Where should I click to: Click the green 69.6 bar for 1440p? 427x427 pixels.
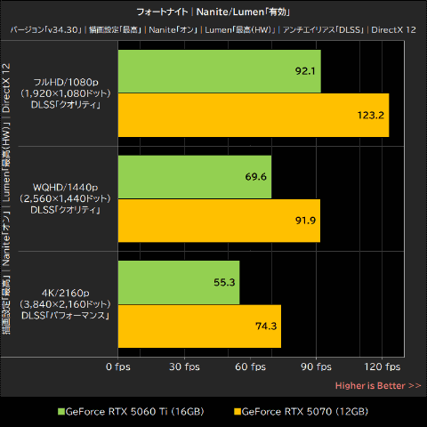(x=195, y=177)
